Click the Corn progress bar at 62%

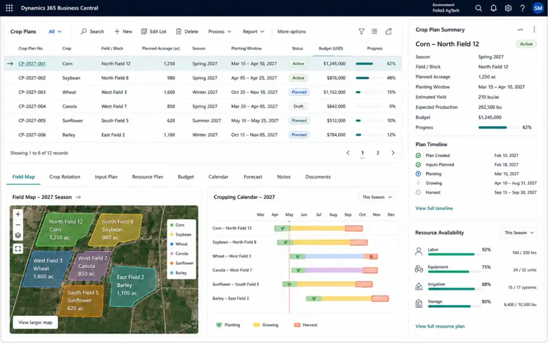pos(369,64)
